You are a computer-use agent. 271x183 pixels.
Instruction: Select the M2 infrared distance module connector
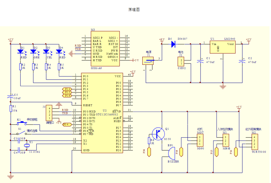[255, 142]
